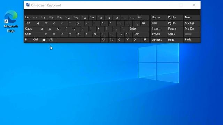Tap the PrtScn key
Viewport: 223px width, 125px height.
[159, 34]
